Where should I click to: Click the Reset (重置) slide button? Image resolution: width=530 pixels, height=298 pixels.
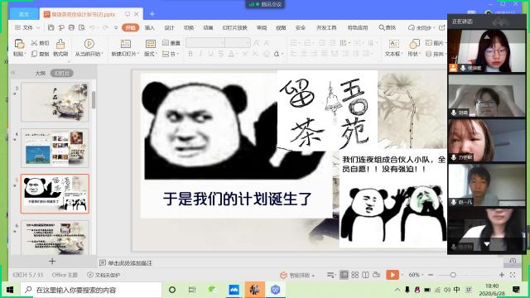pyautogui.click(x=171, y=43)
